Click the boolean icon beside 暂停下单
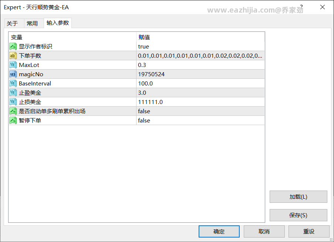The image size is (334, 242). coord(13,121)
